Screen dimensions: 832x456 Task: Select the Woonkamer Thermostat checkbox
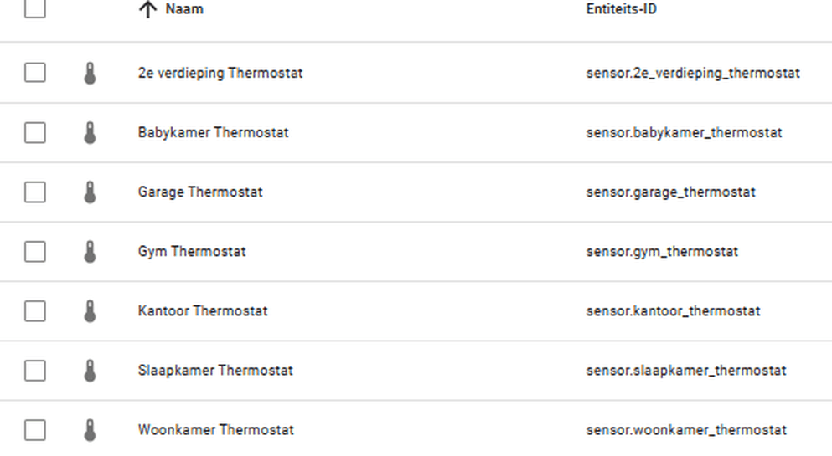coord(34,430)
